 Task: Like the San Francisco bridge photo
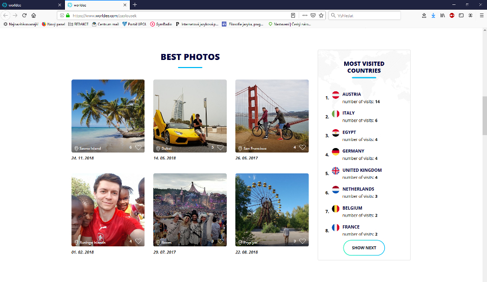pyautogui.click(x=302, y=147)
